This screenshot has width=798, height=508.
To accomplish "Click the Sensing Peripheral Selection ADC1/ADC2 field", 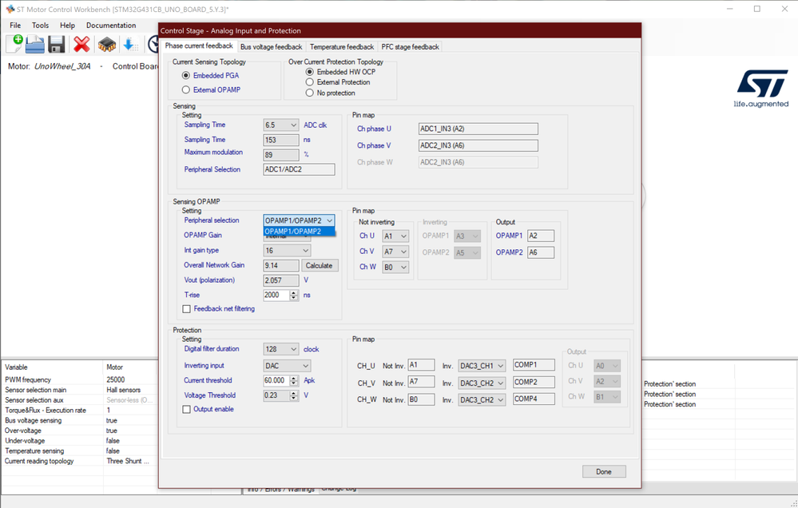I will 300,169.
